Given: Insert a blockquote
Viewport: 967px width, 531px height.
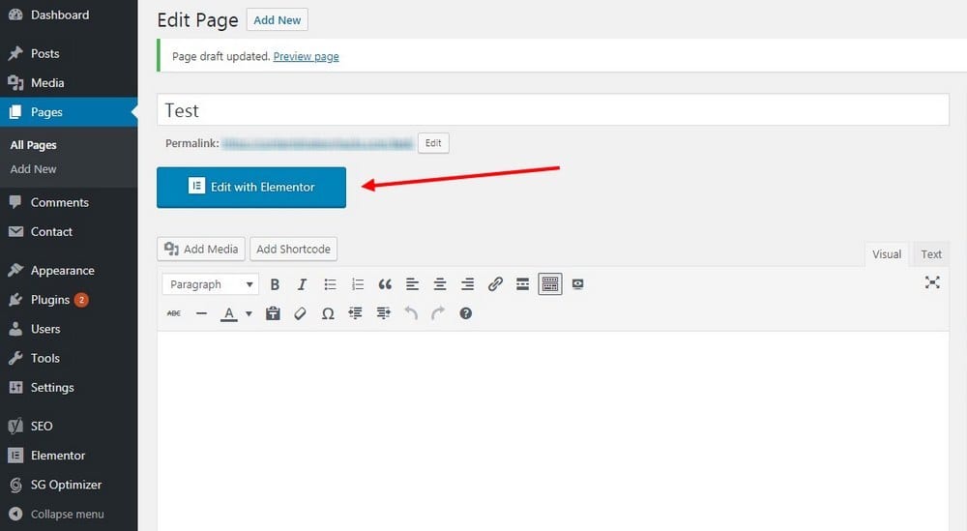Looking at the screenshot, I should [x=385, y=284].
